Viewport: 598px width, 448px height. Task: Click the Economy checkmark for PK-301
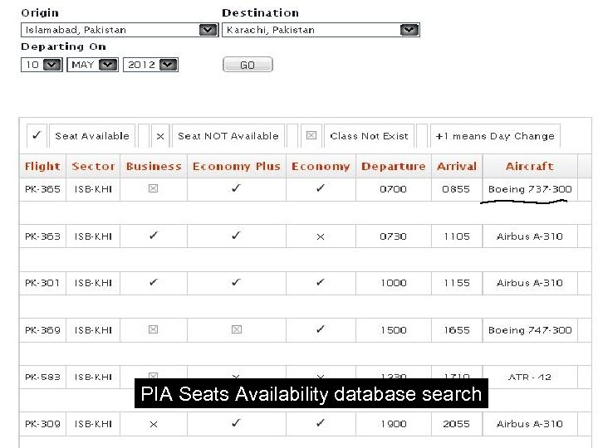click(321, 282)
